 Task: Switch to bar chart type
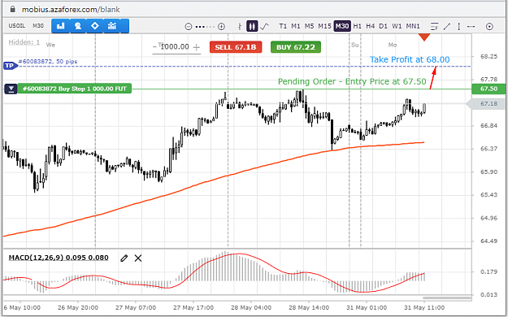(240, 26)
